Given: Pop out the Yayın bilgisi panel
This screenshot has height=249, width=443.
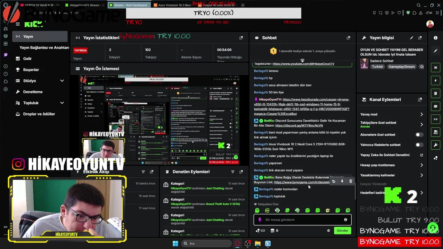Looking at the screenshot, I should (x=420, y=38).
